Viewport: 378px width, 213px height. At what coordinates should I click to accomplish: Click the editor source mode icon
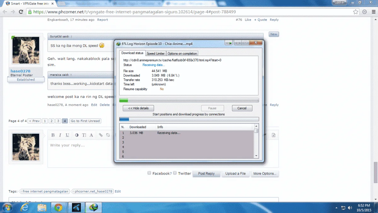tap(274, 135)
